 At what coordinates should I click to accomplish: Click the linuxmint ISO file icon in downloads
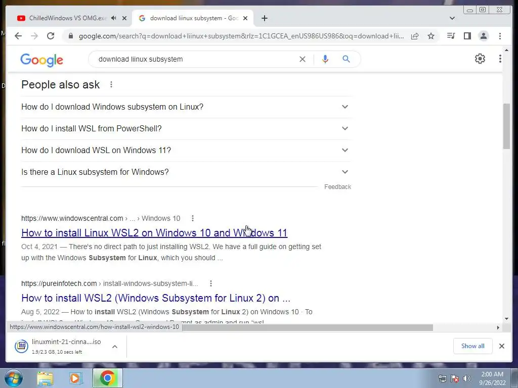21,346
